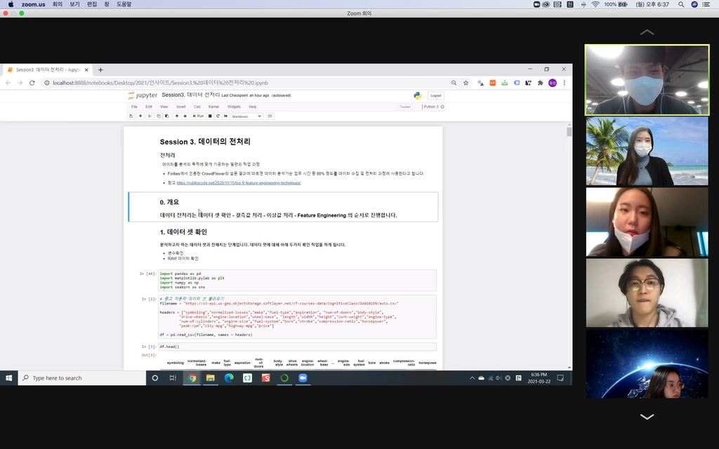Click the Zoom icon on Windows taskbar
This screenshot has height=449, width=719.
coord(303,378)
